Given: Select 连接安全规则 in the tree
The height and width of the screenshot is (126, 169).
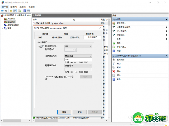Looking at the screenshot, I should (x=13, y=25).
